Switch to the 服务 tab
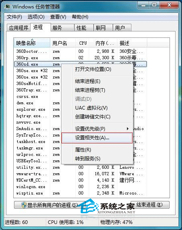The width and height of the screenshot is (182, 230). (62, 28)
